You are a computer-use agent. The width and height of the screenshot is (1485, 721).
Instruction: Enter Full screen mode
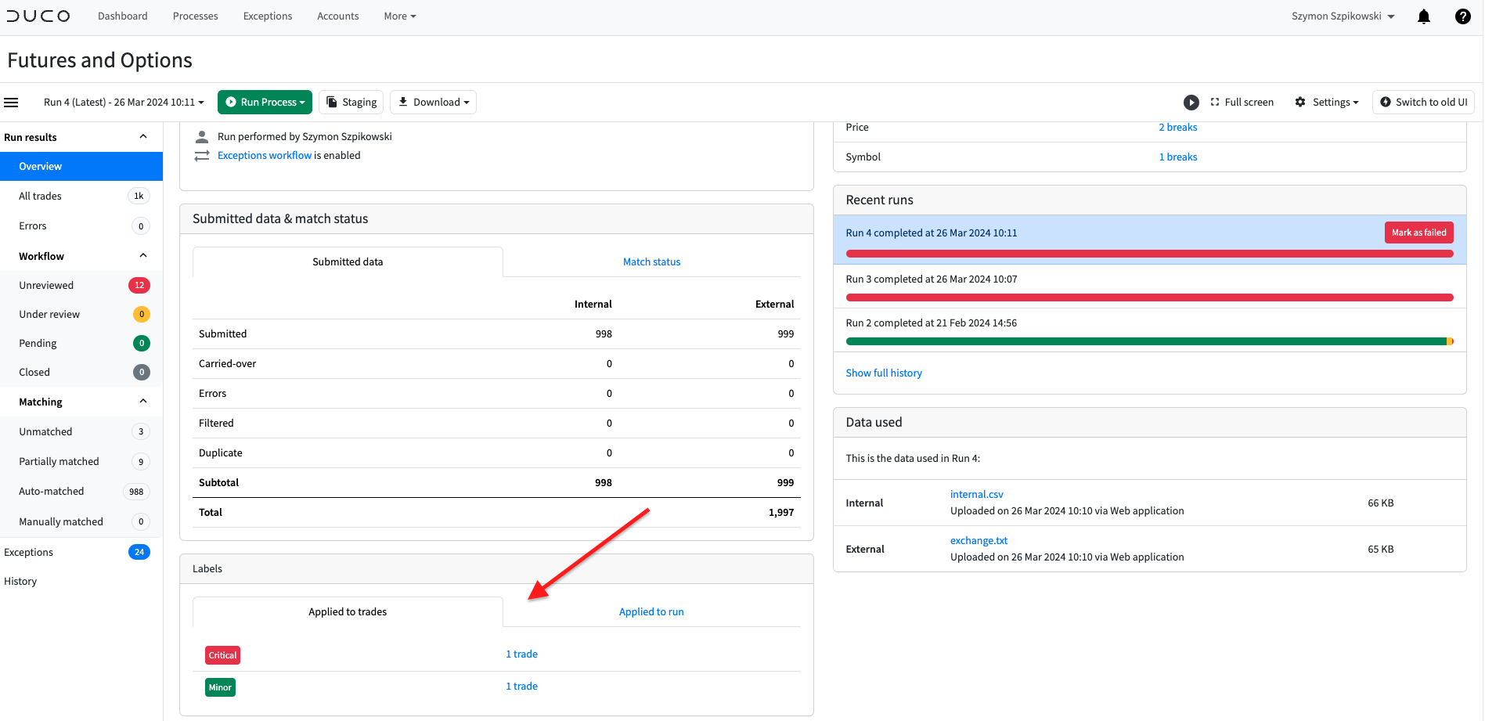click(x=1242, y=103)
